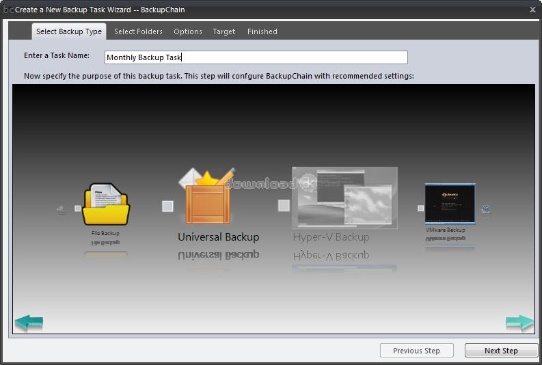The height and width of the screenshot is (365, 542).
Task: Click the left teal carousel arrow
Action: pos(29,322)
